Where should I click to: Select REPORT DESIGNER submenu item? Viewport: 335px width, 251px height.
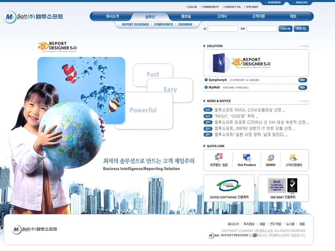pyautogui.click(x=135, y=25)
